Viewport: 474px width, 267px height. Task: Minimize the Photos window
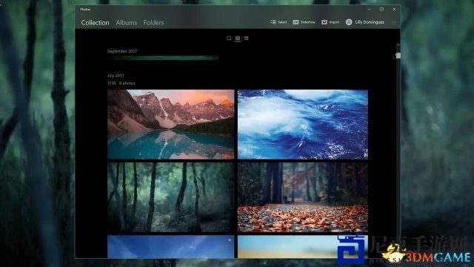pos(370,10)
